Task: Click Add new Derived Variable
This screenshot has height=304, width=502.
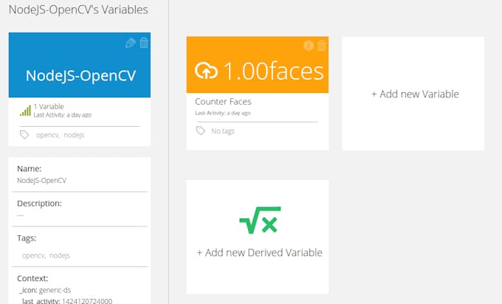Action: pos(259,252)
